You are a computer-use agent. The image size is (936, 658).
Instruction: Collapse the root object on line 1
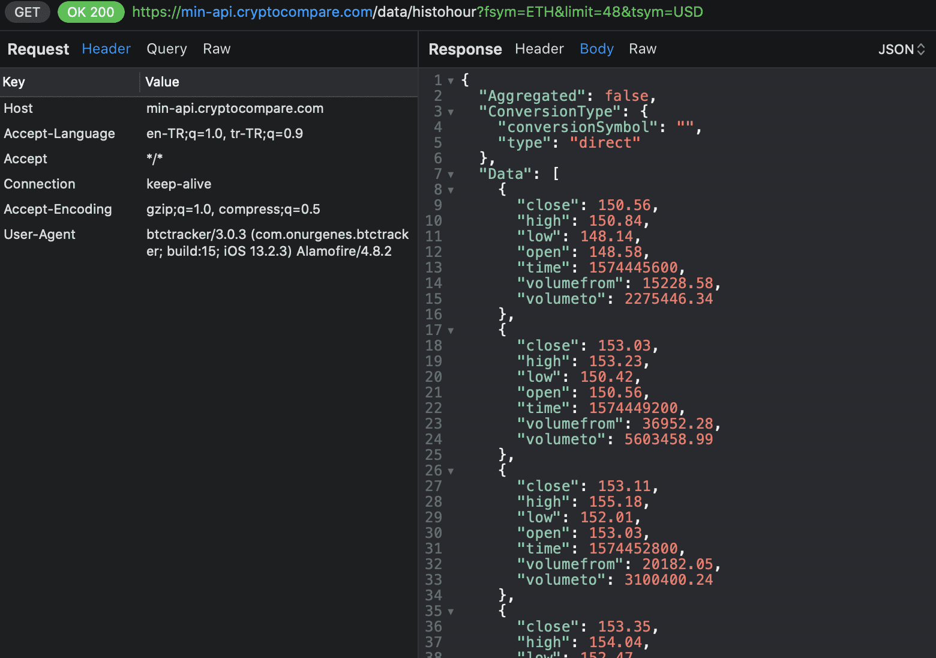pos(451,80)
